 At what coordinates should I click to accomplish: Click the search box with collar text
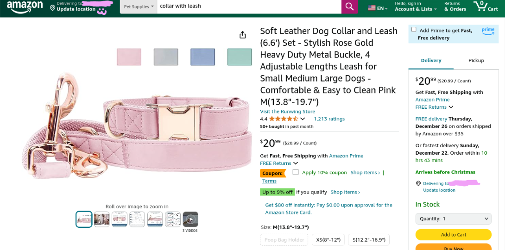(x=249, y=7)
